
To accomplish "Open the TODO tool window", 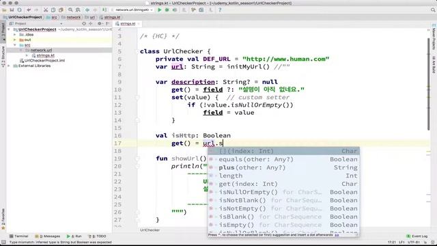I will (97, 236).
